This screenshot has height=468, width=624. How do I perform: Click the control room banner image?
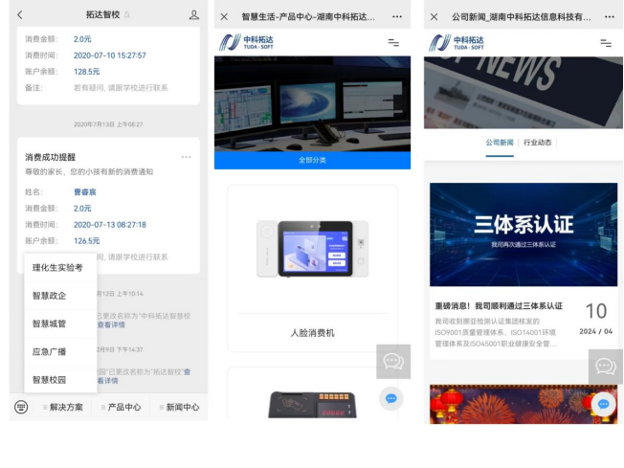312,104
